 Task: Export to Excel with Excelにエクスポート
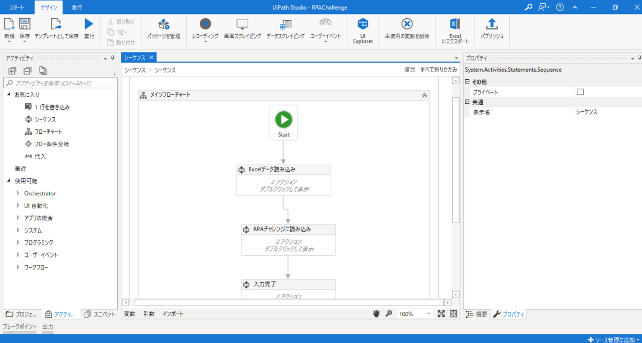pyautogui.click(x=455, y=30)
